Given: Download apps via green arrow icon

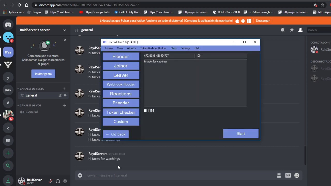Looking at the screenshot, I should tap(8, 180).
